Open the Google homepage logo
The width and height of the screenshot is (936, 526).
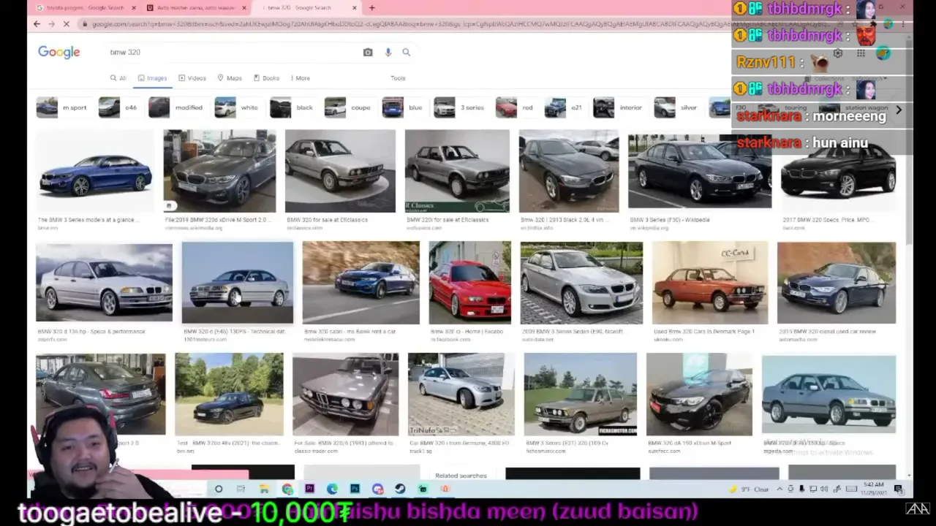point(59,53)
